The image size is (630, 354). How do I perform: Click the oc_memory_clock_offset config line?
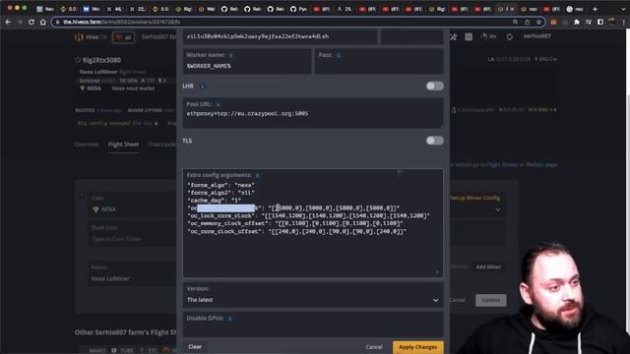(x=295, y=223)
